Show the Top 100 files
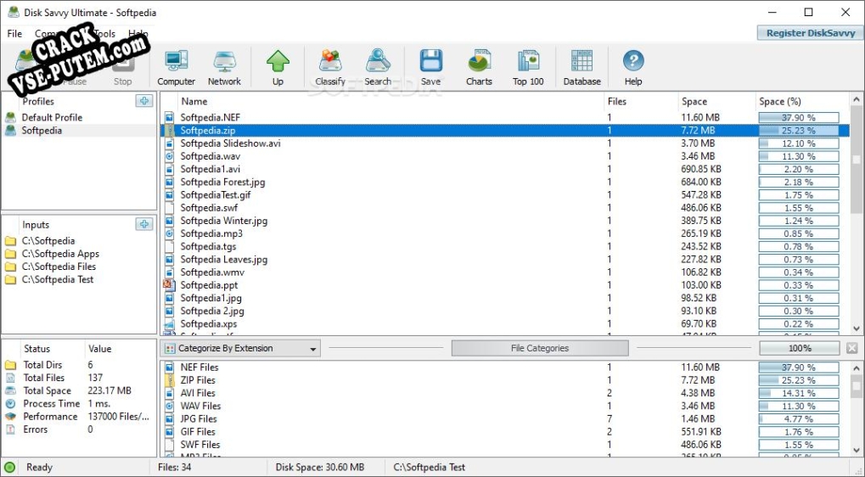 tap(528, 66)
